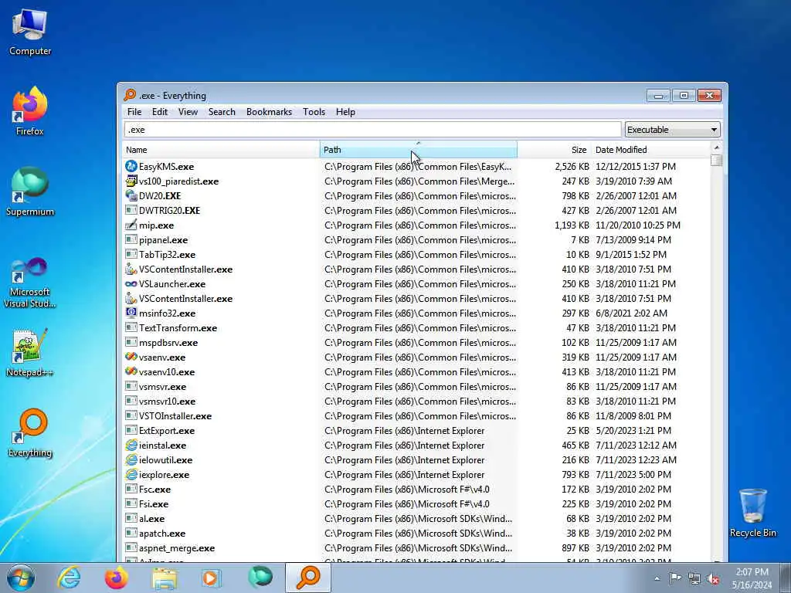The height and width of the screenshot is (593, 791).
Task: Open the Tools menu
Action: (x=314, y=112)
